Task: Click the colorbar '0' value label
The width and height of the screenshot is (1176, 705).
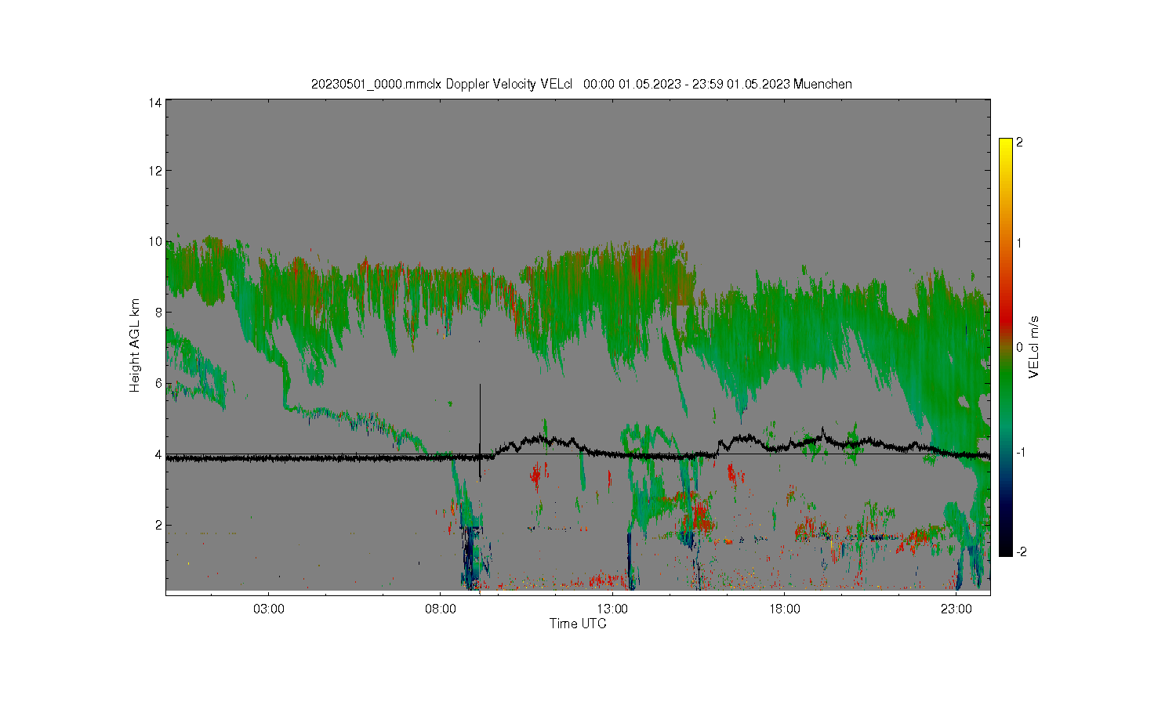Action: pyautogui.click(x=1019, y=347)
